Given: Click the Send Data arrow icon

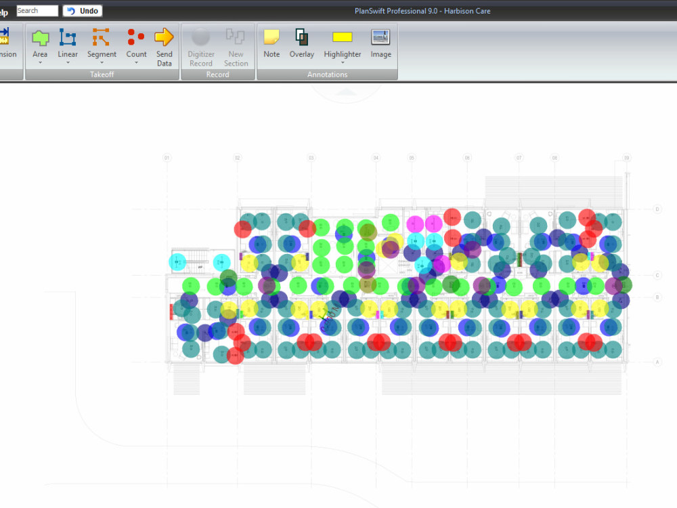Looking at the screenshot, I should click(164, 37).
